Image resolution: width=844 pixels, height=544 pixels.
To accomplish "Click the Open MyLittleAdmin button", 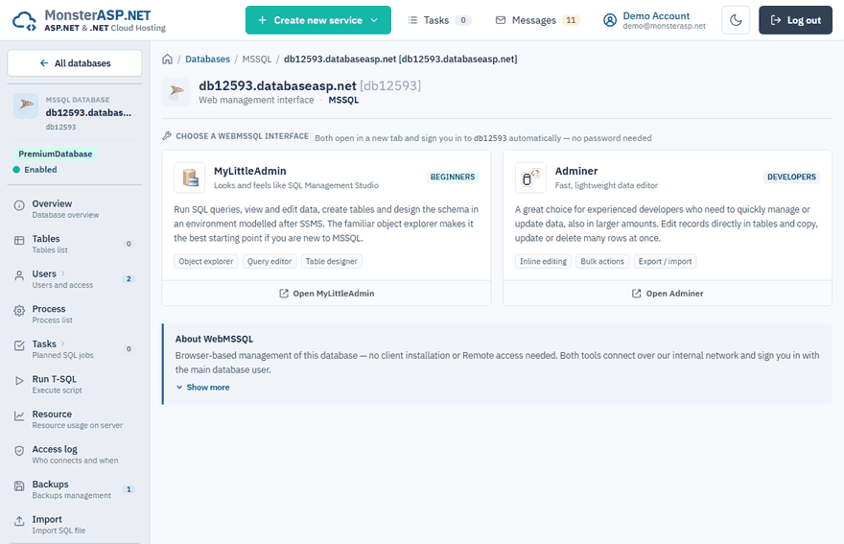I will point(327,294).
